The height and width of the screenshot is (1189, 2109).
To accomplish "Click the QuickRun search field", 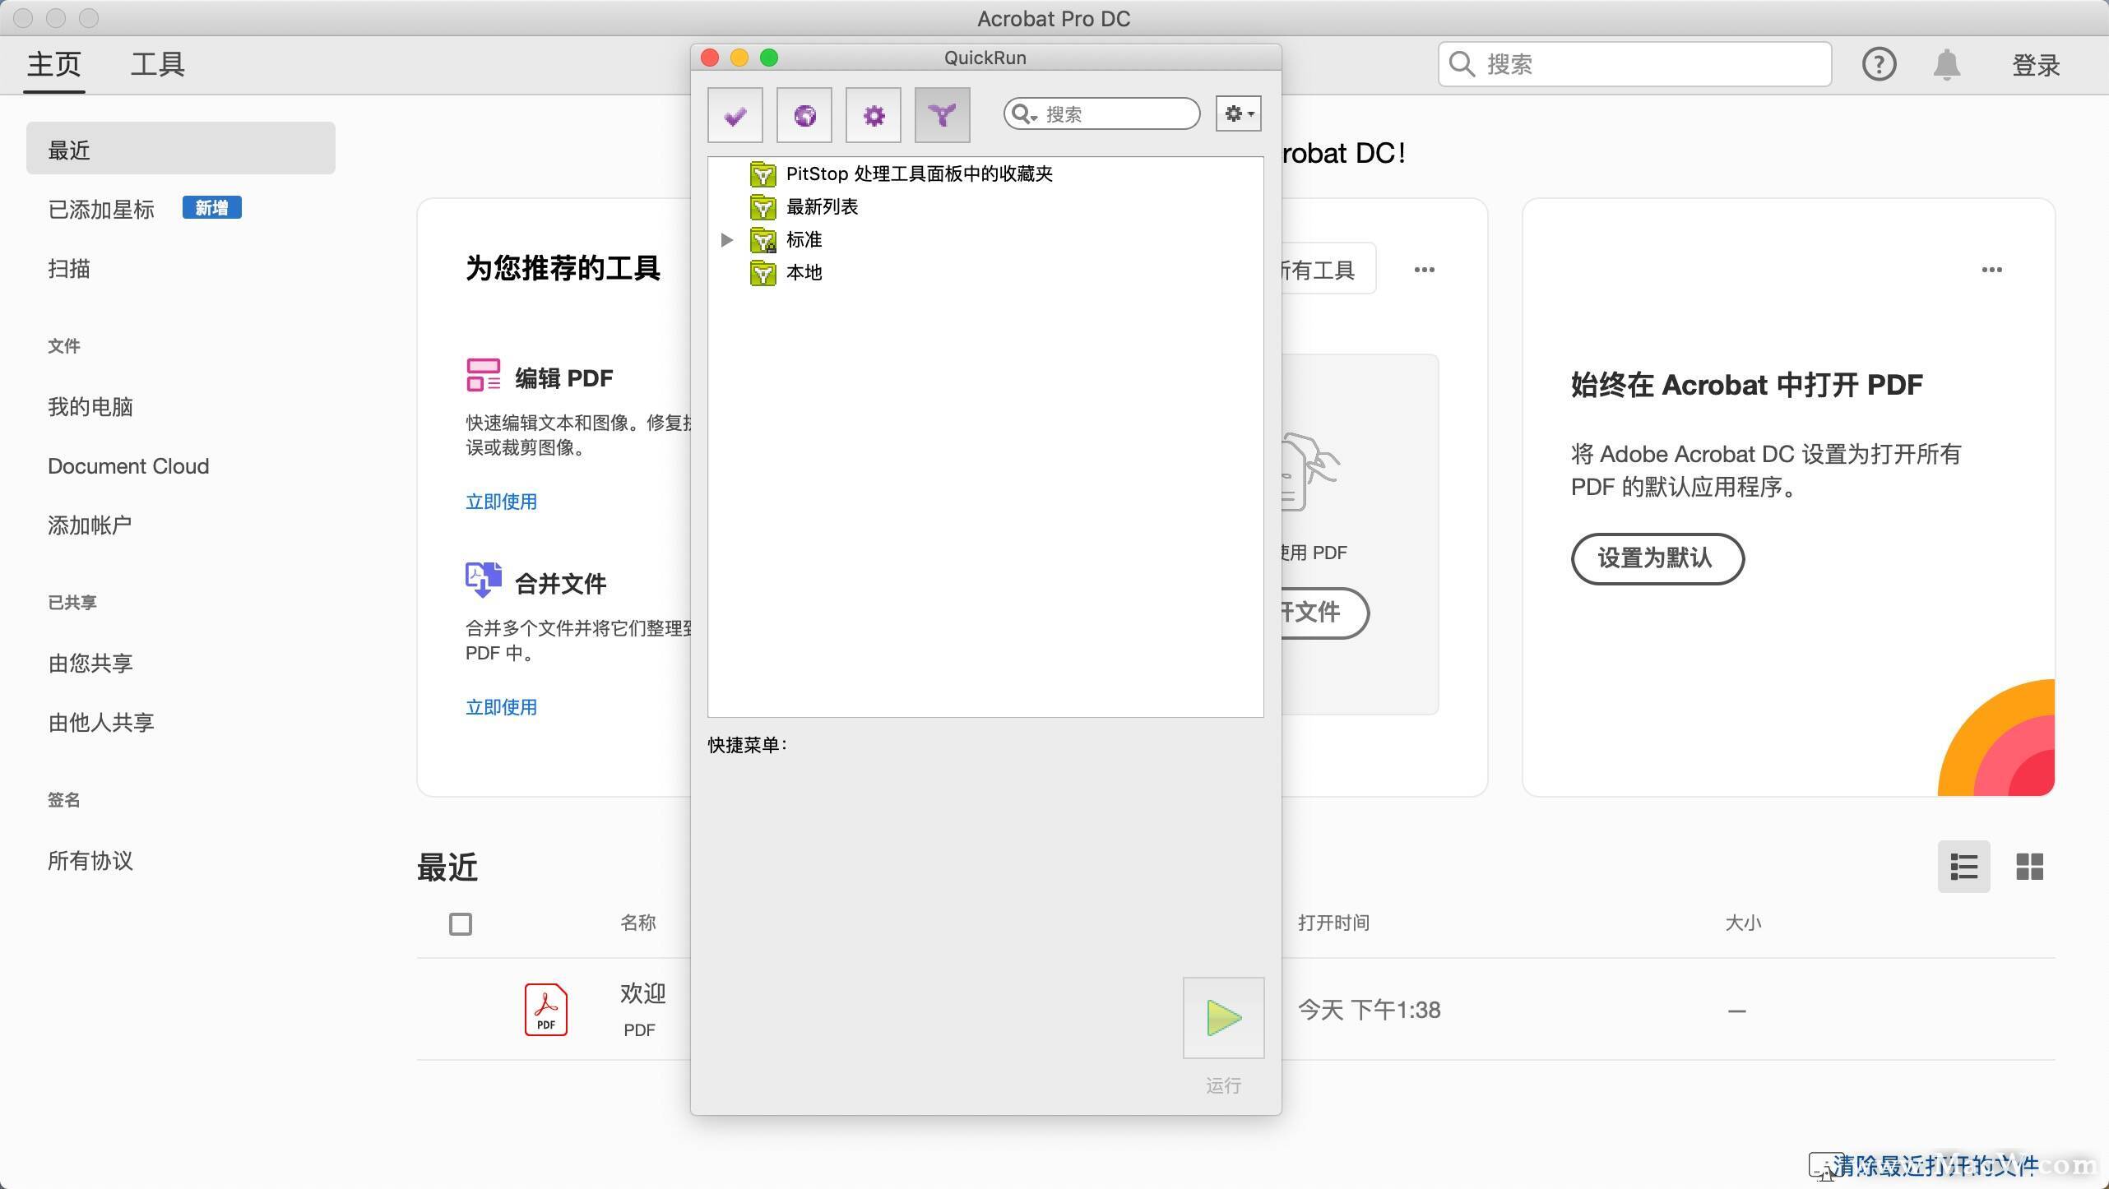I will [1102, 113].
